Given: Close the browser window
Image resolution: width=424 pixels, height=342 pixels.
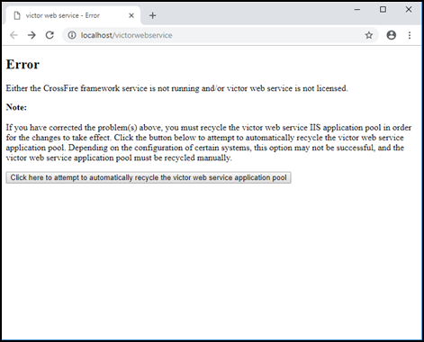Looking at the screenshot, I should coord(409,10).
